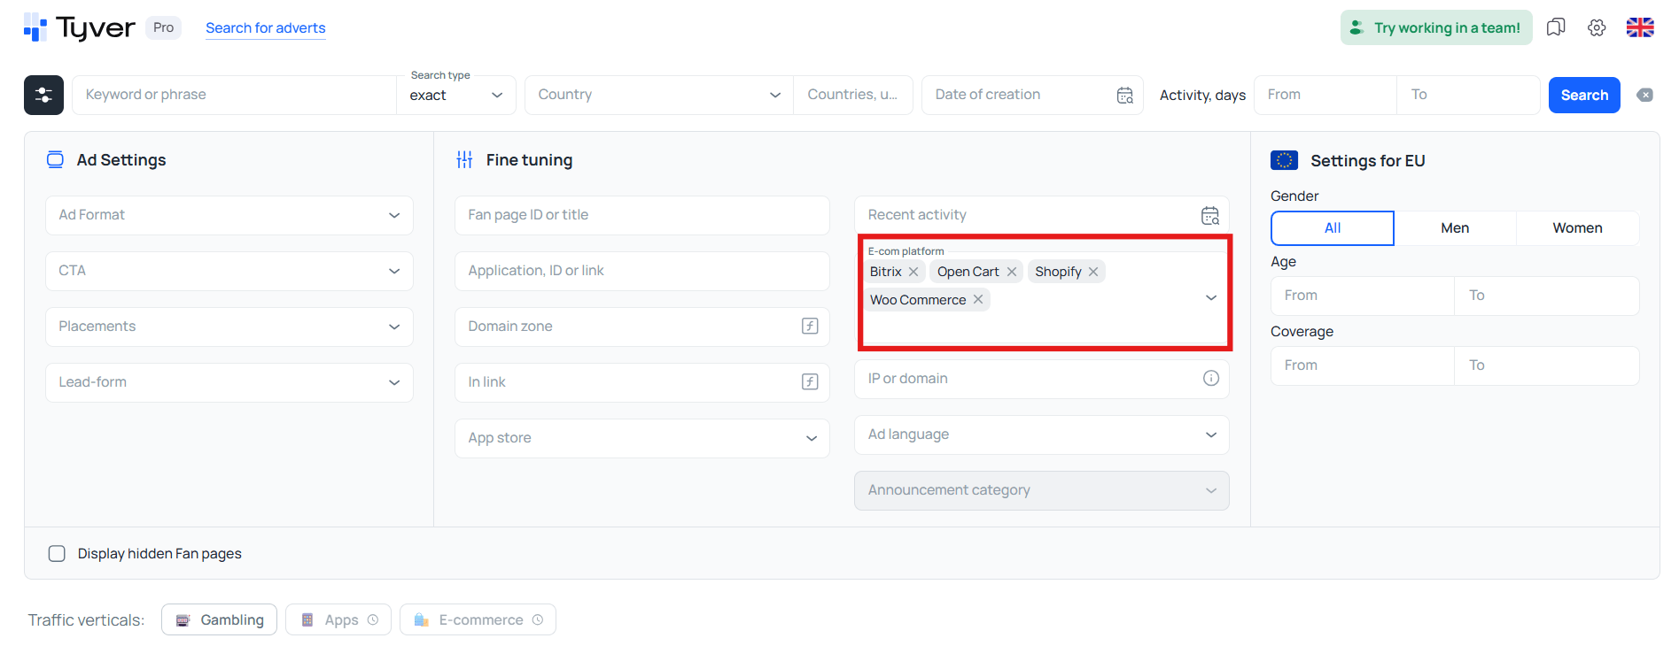This screenshot has height=669, width=1679.
Task: Focus the Activity days From field
Action: [1325, 95]
